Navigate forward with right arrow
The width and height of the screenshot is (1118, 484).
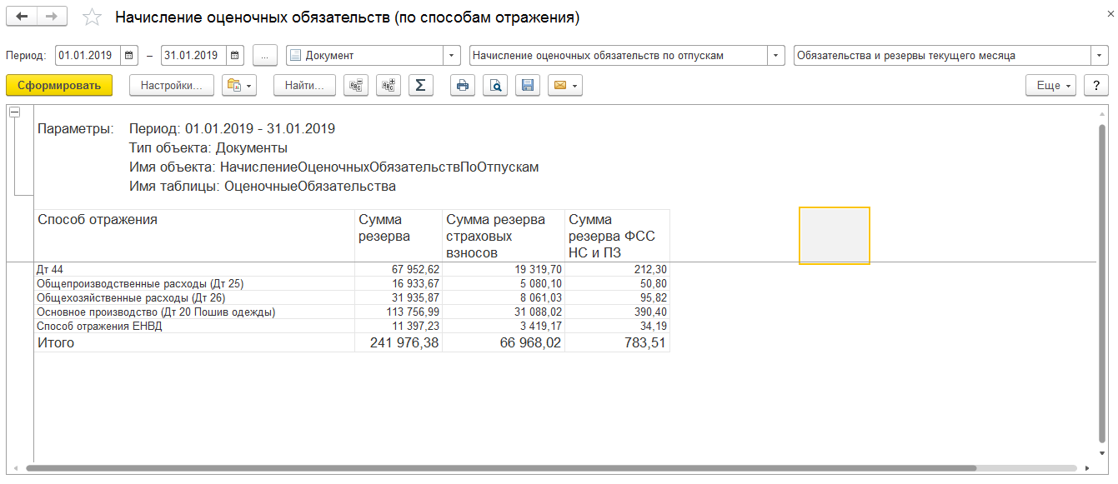click(x=53, y=17)
